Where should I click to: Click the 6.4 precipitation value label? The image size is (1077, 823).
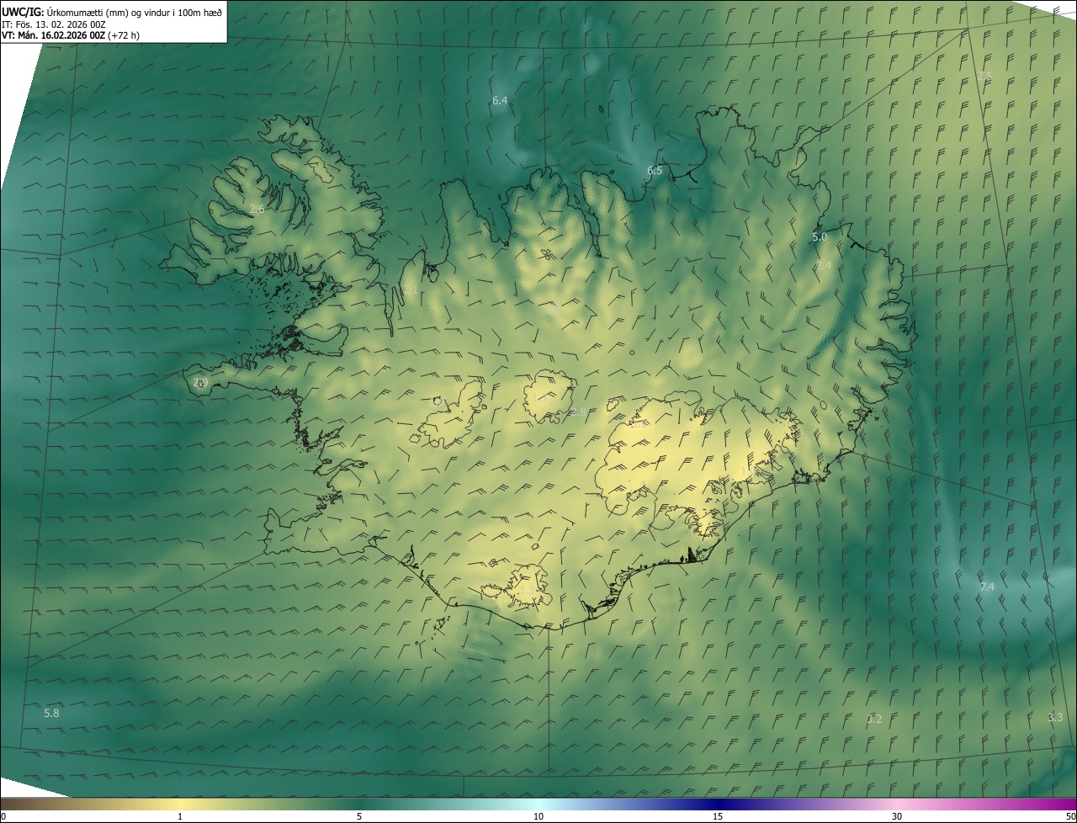(500, 101)
